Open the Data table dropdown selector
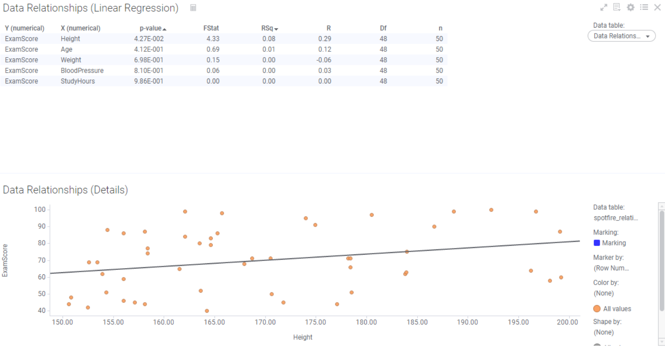Screen dimensions: 665x352 pyautogui.click(x=621, y=36)
